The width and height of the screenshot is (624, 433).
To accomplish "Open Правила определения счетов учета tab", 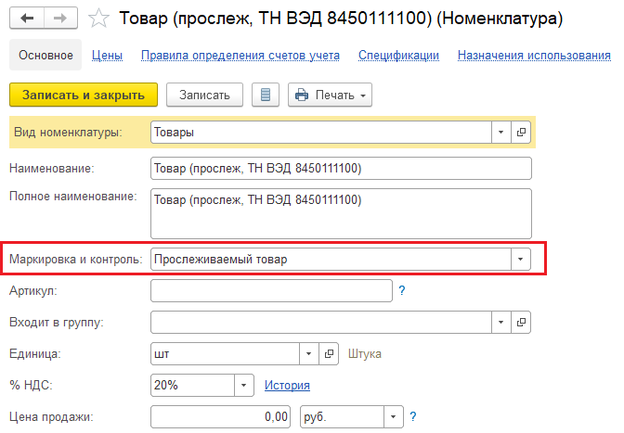I will tap(240, 56).
